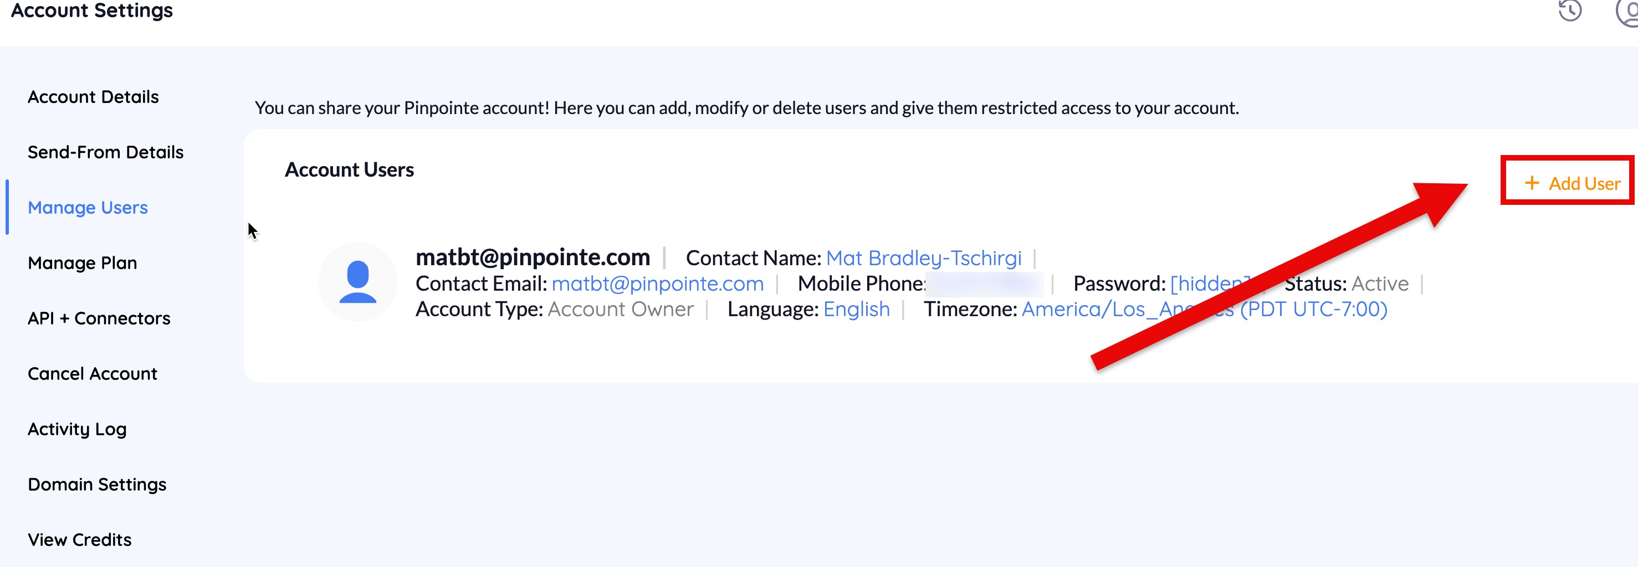This screenshot has width=1638, height=567.
Task: Open Manage Plan page
Action: 83,262
